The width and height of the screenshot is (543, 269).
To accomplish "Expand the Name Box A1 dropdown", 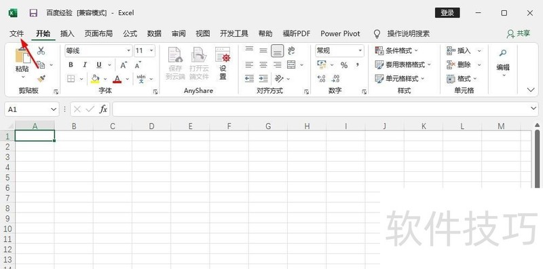I will (54, 109).
